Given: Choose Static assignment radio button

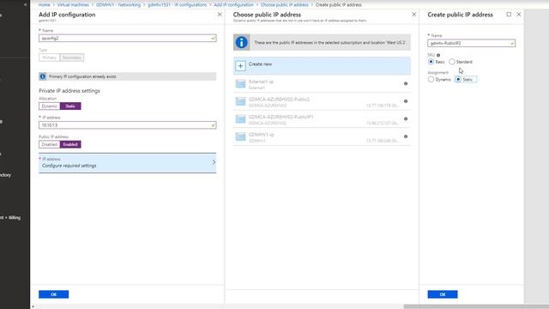Looking at the screenshot, I should (458, 80).
